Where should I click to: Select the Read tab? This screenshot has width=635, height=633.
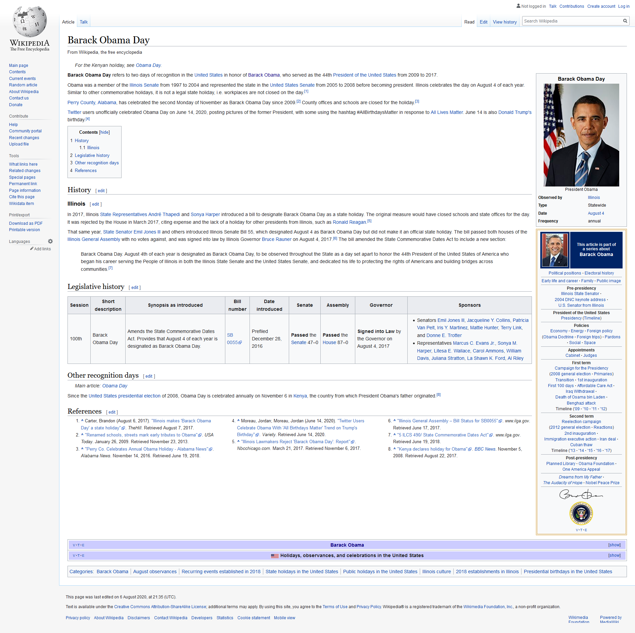(x=469, y=22)
